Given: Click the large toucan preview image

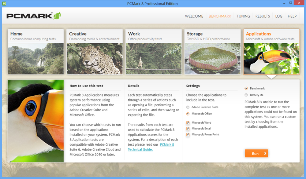Looking at the screenshot, I should 36,121.
